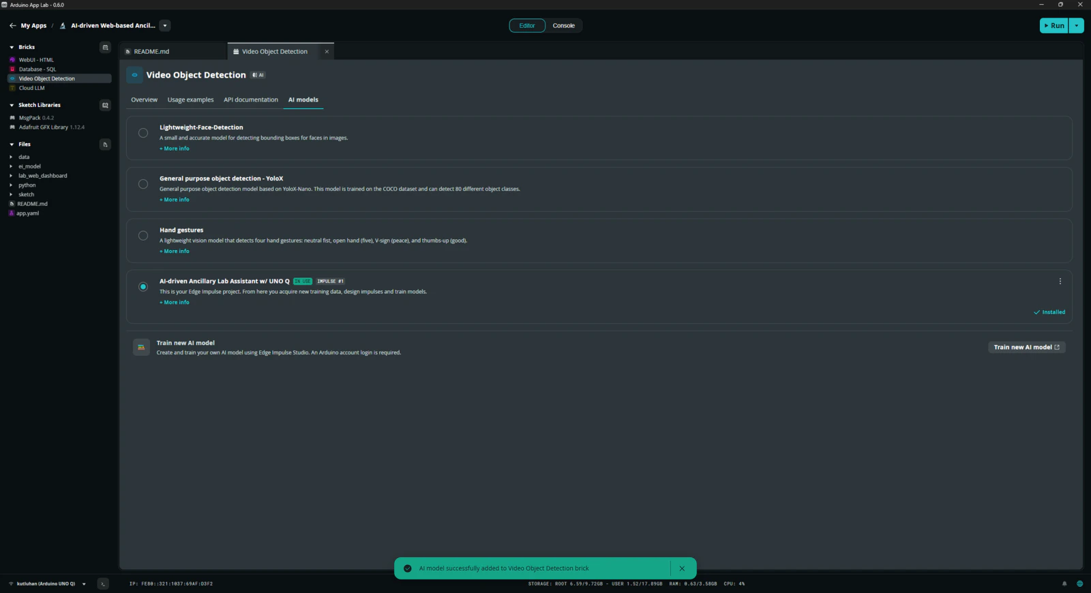The width and height of the screenshot is (1091, 593).
Task: Expand the ei_model folder
Action: 12,166
